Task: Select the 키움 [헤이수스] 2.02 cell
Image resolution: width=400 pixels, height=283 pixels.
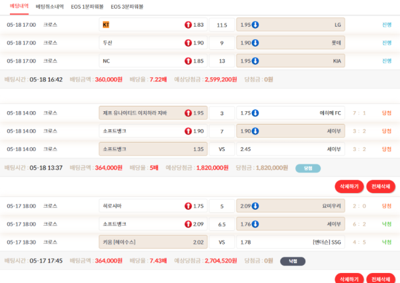Action: pyautogui.click(x=153, y=242)
